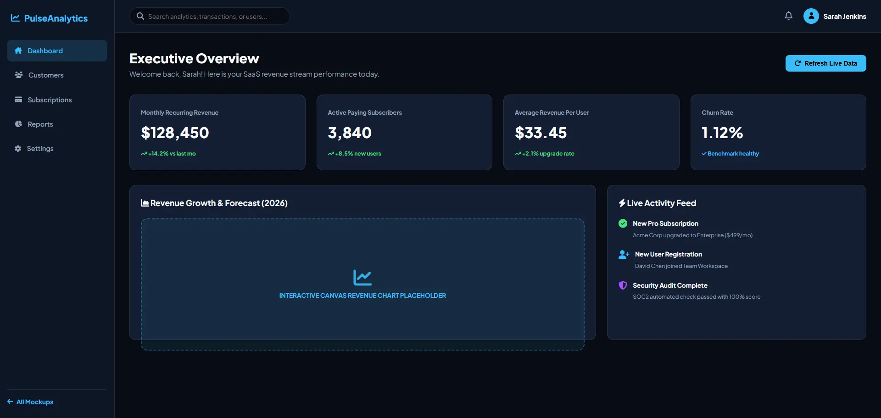Screen dimensions: 881x418
Task: Open Sarah Jenkins profile name
Action: click(845, 17)
